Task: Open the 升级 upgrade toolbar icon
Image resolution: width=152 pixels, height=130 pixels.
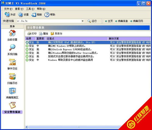Action: (x=7, y=15)
